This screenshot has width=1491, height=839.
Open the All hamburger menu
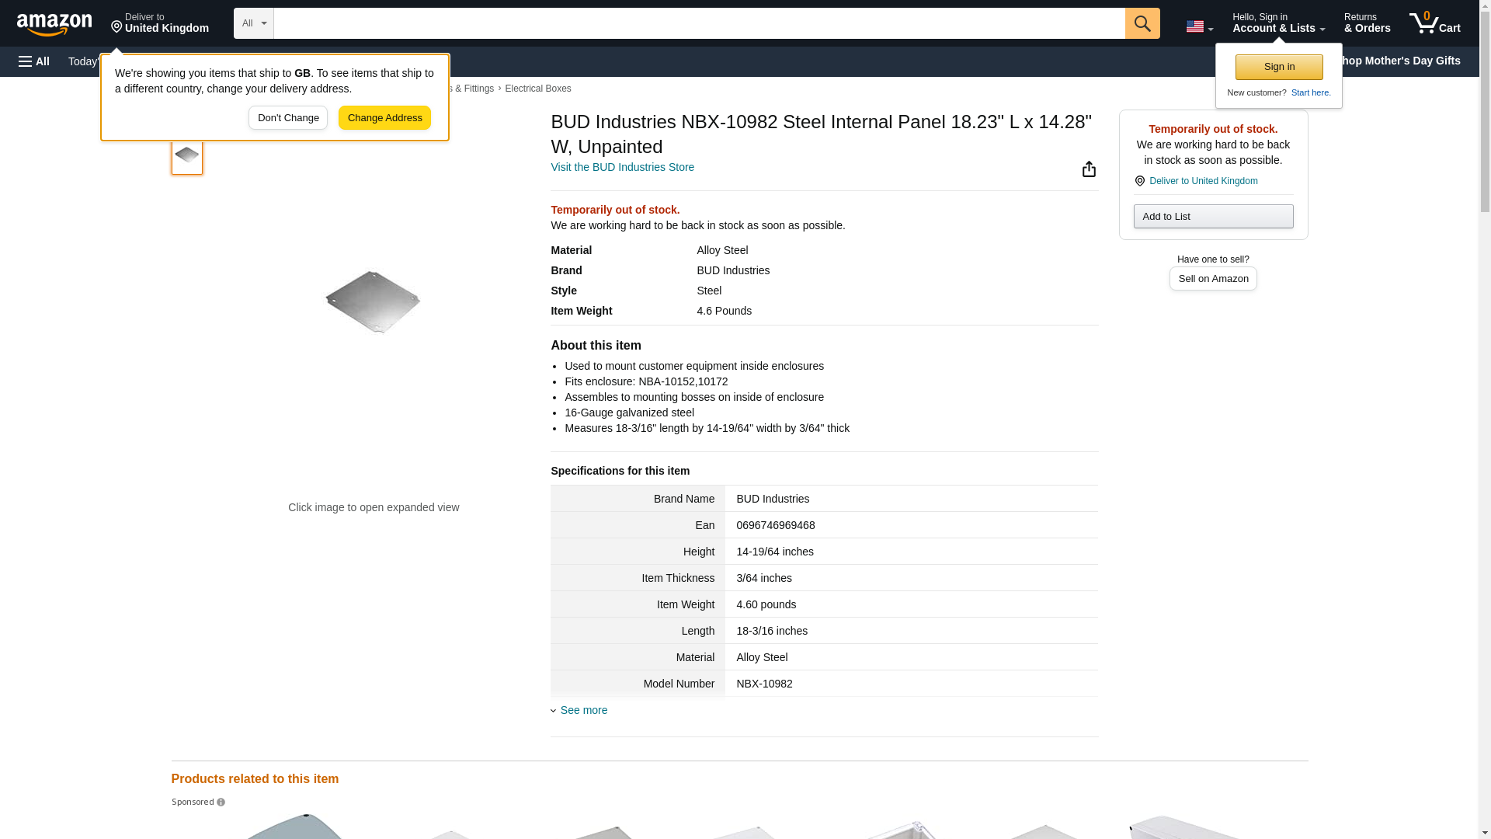coord(34,61)
